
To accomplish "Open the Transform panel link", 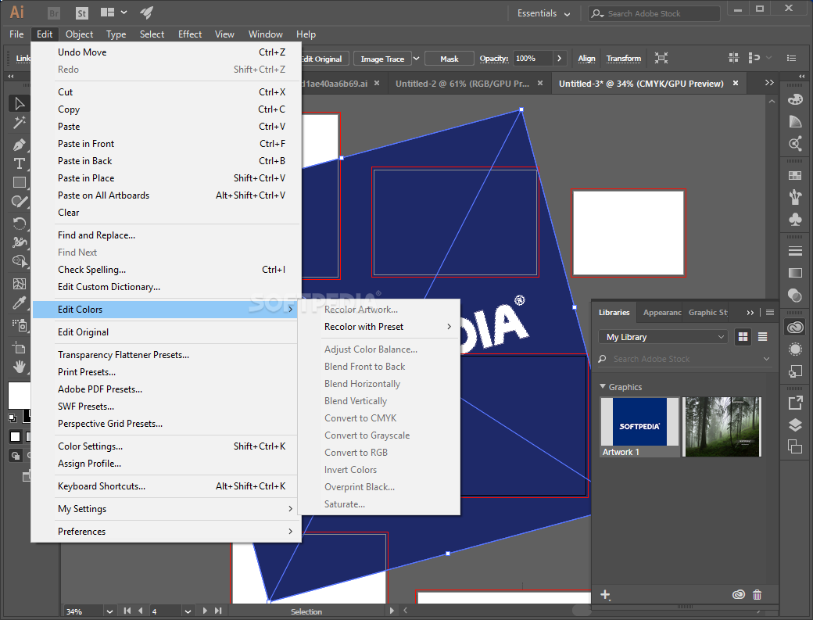I will pos(624,59).
